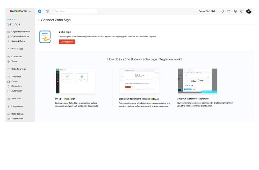
Task: Open the recent activity history icon
Action: 47,11
